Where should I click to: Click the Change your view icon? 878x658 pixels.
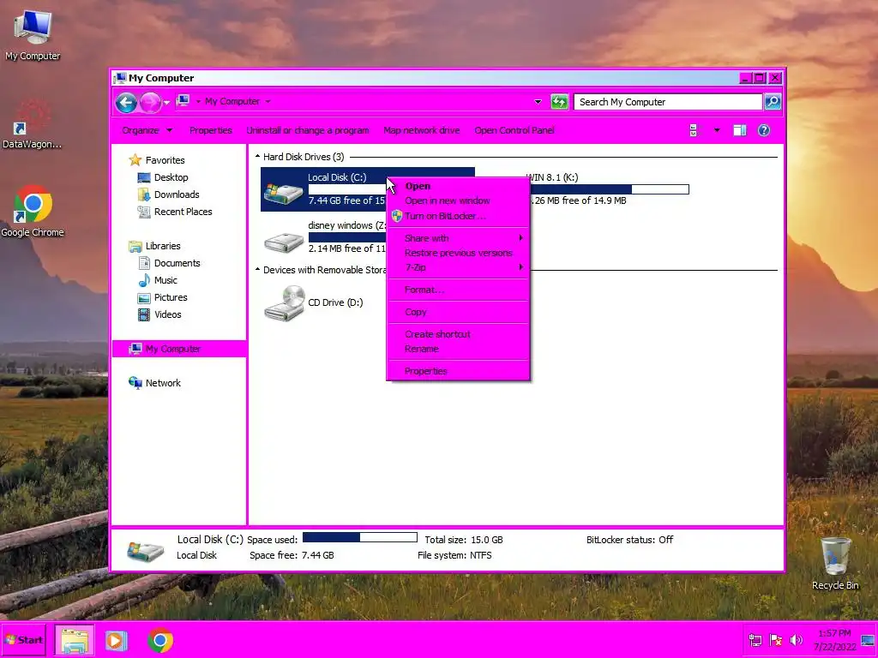[x=694, y=130]
